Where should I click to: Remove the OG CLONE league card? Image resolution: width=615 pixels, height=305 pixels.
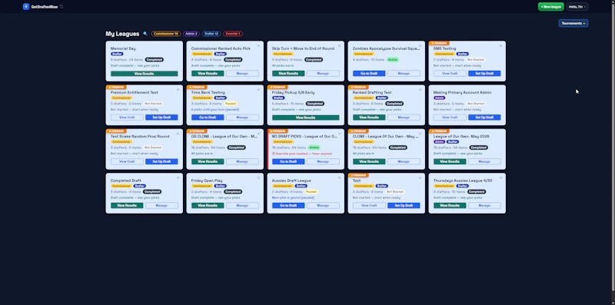pyautogui.click(x=258, y=134)
